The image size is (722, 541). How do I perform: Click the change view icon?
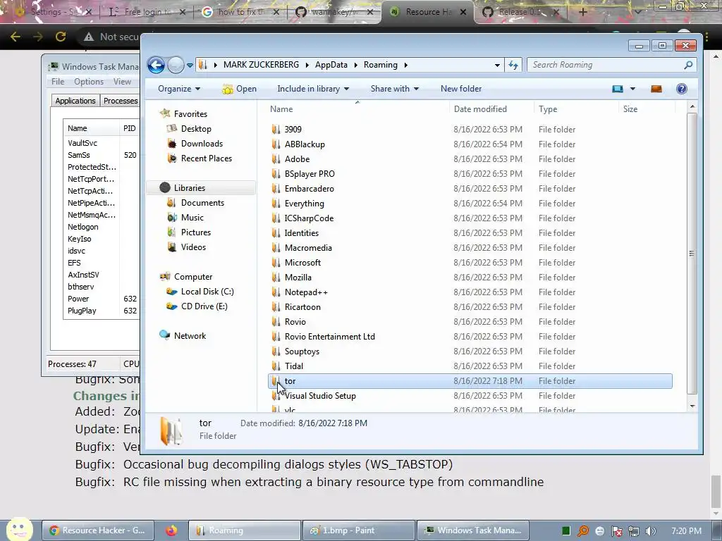click(x=618, y=89)
